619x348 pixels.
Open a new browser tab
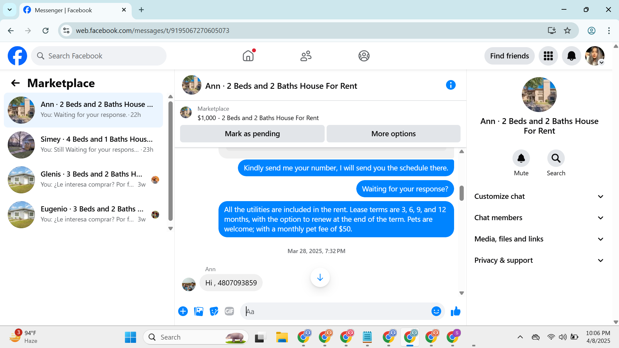pyautogui.click(x=141, y=10)
